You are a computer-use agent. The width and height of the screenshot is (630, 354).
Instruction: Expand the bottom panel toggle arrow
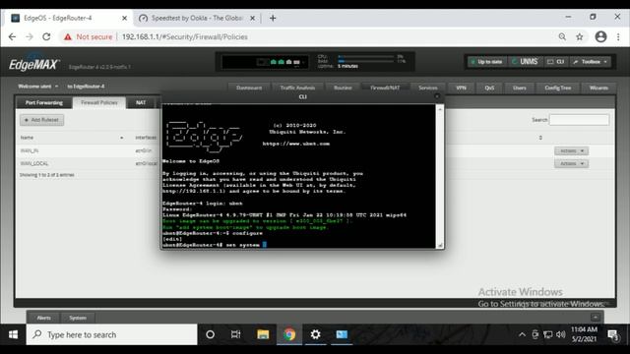click(x=596, y=318)
